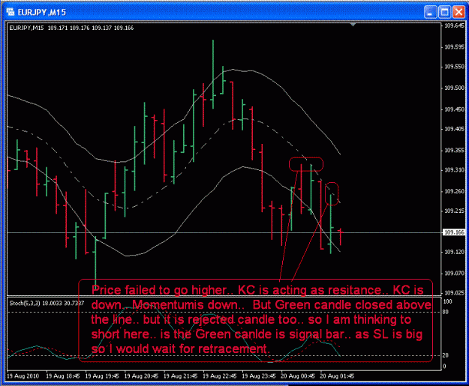Click the EURJPY,M15 window title text
Viewport: 469px width, 386px height.
coord(41,12)
